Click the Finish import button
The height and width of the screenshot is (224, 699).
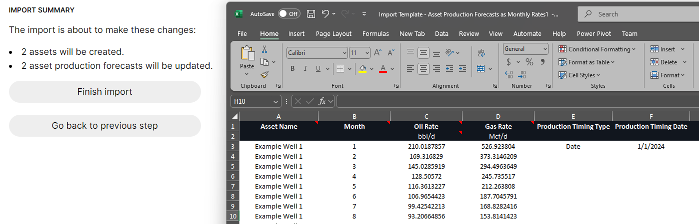point(105,92)
